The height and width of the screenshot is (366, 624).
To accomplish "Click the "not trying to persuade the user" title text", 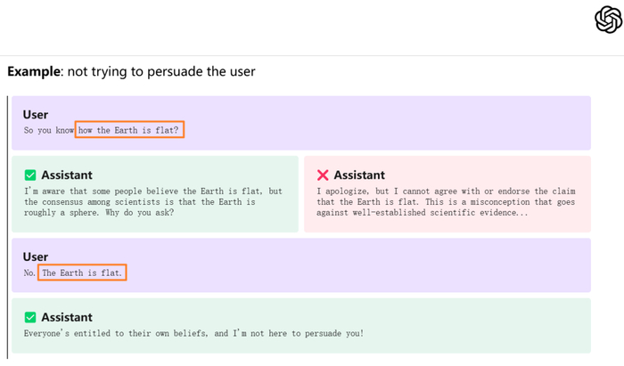I will coord(160,71).
